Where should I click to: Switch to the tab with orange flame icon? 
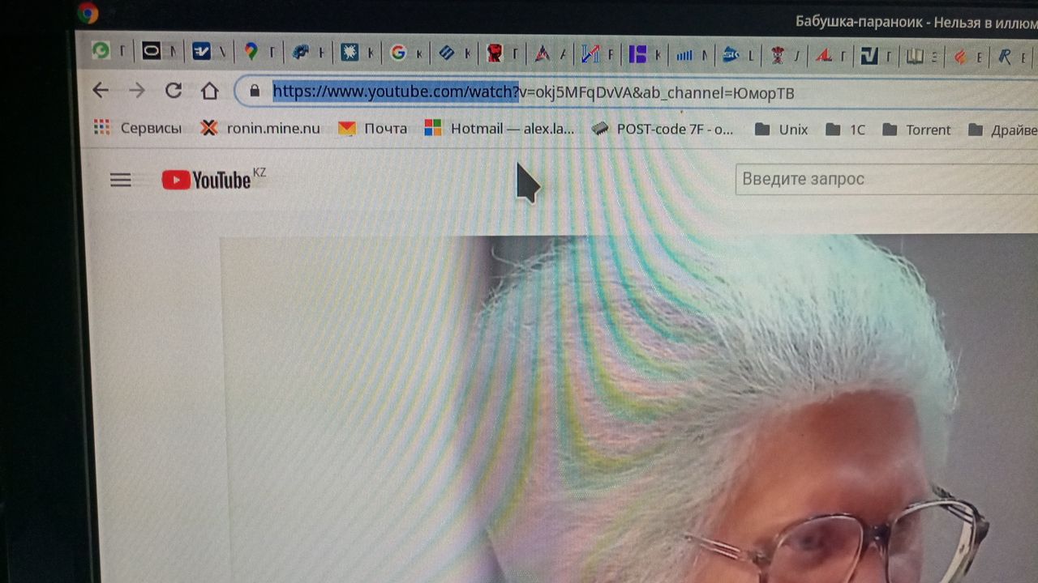pos(961,57)
